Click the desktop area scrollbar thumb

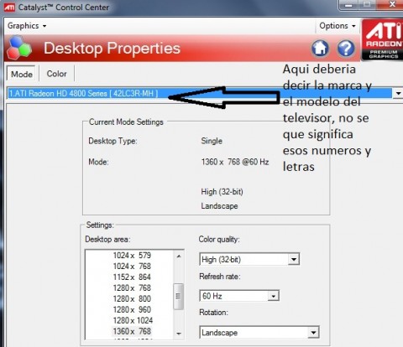(178, 296)
